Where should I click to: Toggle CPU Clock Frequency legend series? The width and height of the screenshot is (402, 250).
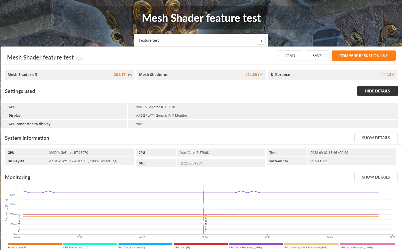click(256, 246)
